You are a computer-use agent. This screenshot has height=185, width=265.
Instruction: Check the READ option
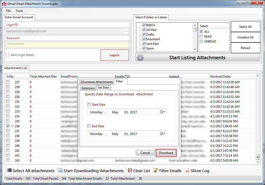pos(201,37)
